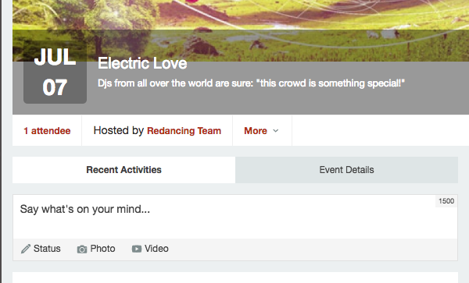
Task: Choose the Photo post type label
Action: click(102, 249)
